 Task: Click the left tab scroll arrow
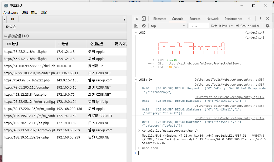tap(4, 20)
